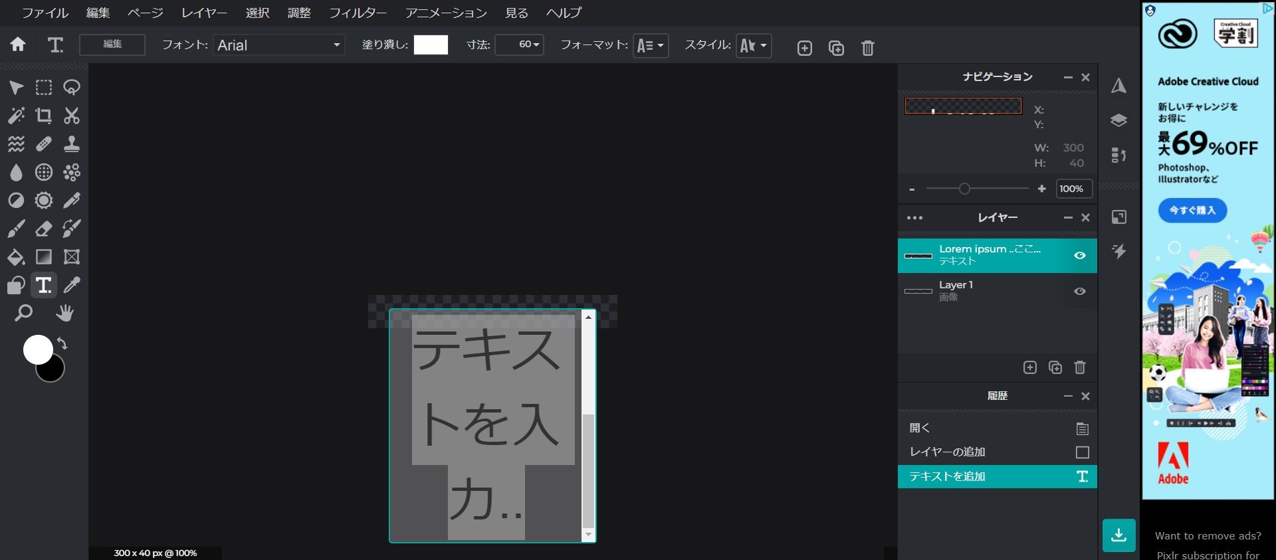The image size is (1276, 560).
Task: Toggle visibility of Layer 1
Action: click(1080, 292)
